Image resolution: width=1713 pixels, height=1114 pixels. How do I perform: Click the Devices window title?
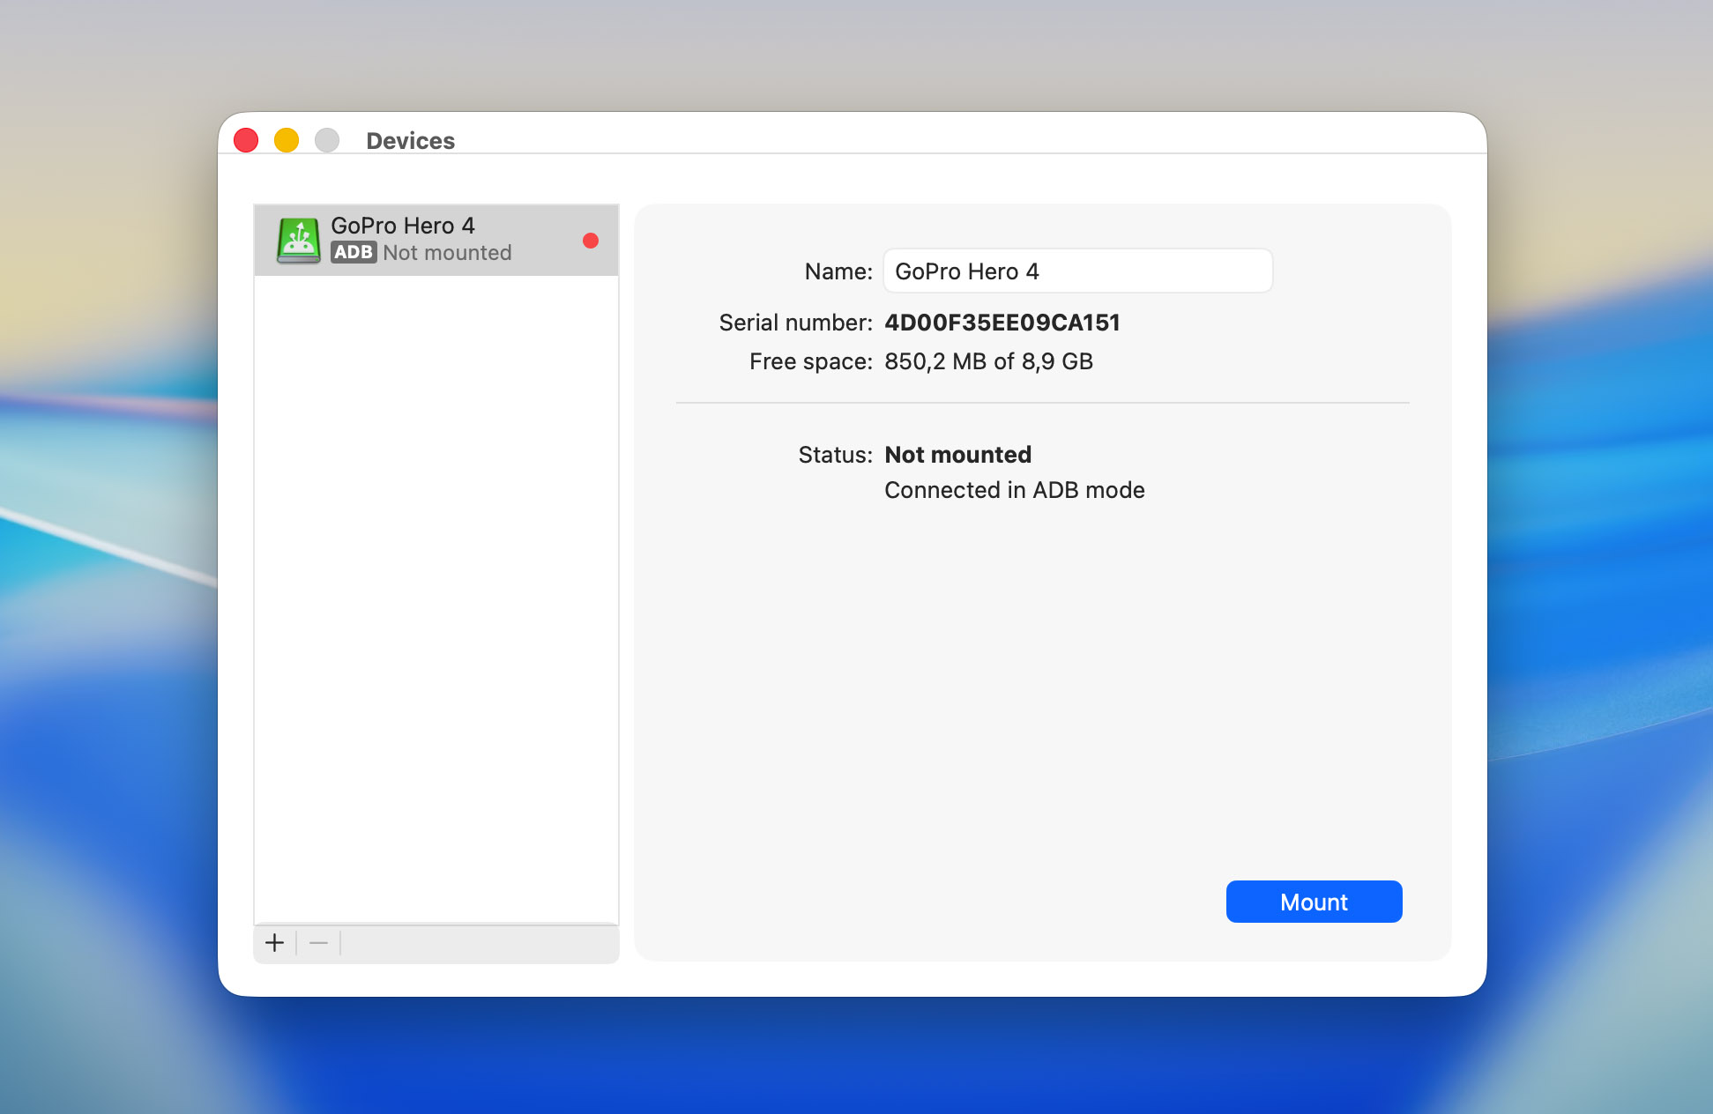pos(410,141)
